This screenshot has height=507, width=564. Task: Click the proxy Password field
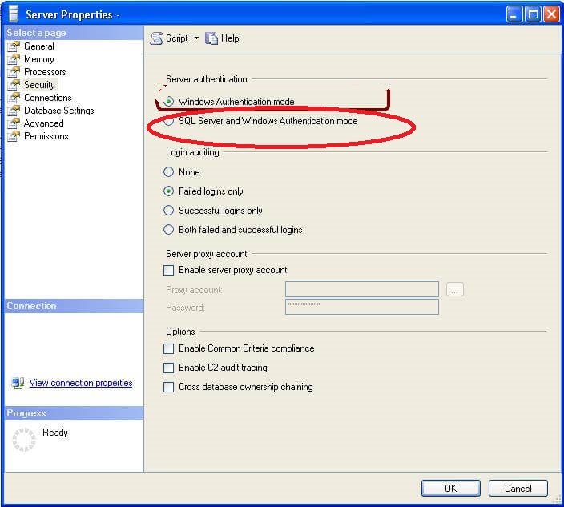(x=362, y=307)
